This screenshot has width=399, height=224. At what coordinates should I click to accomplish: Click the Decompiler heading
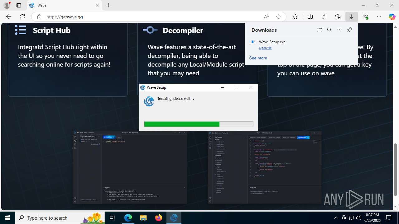[183, 30]
